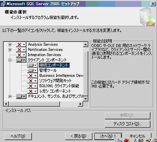Image resolution: width=157 pixels, height=142 pixels.
Task: Select Integration Services feature label
Action: coord(44,55)
